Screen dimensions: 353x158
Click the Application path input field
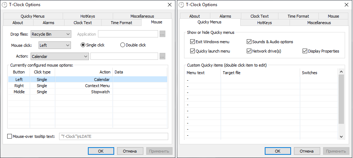point(128,34)
